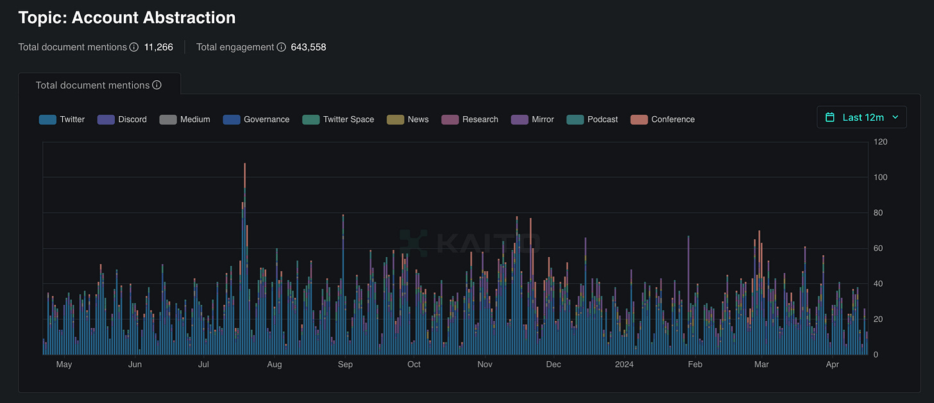Click the Oct label on x-axis
Screen dimensions: 934x403
pyautogui.click(x=414, y=364)
